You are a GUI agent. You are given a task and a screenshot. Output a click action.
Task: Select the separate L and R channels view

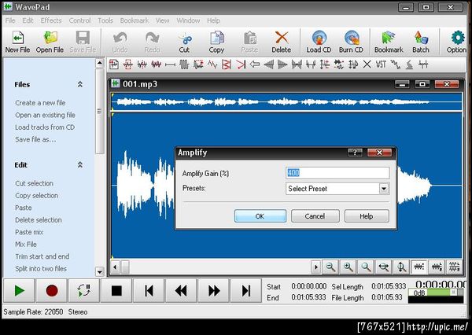pyautogui.click(x=454, y=267)
